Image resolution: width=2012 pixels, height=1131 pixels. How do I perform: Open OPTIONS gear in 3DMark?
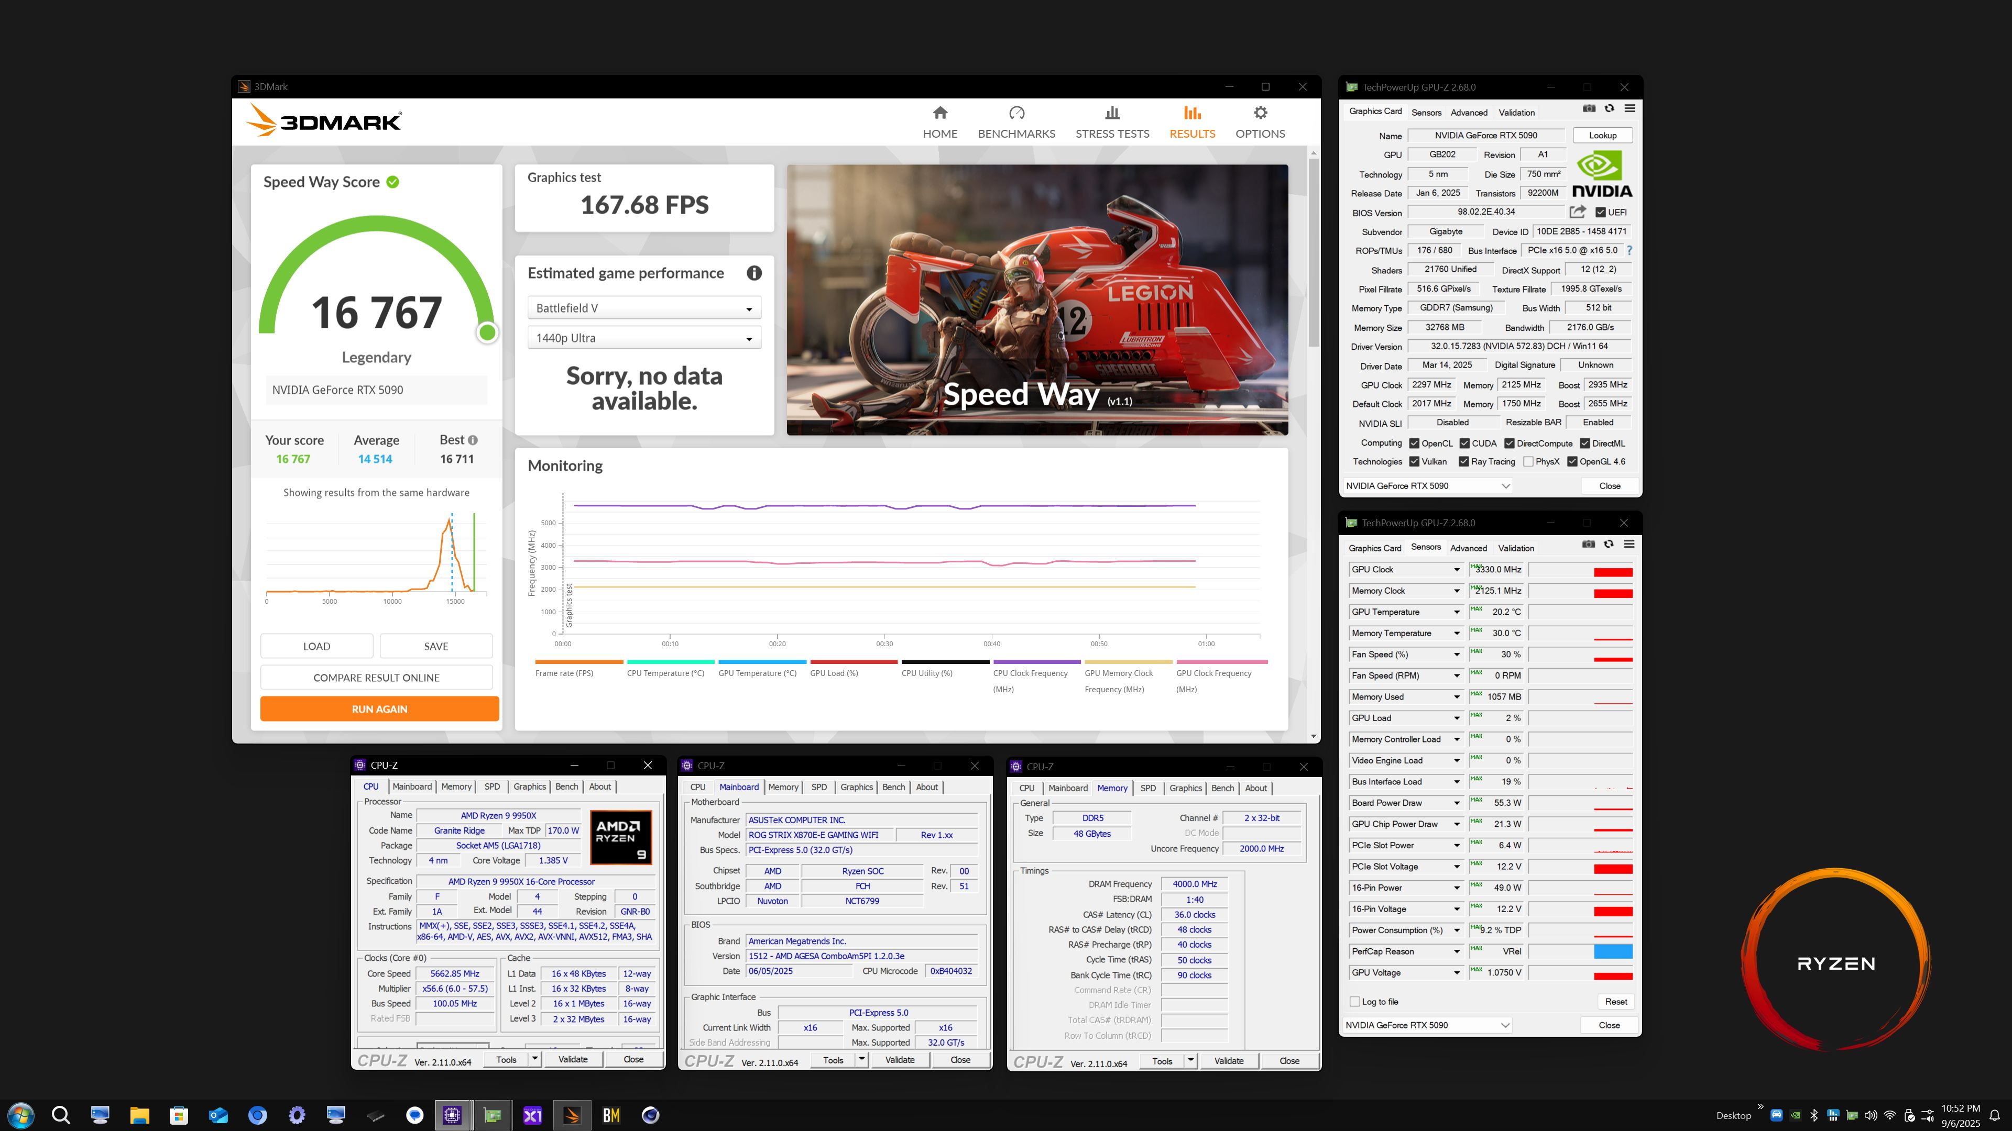(1260, 123)
